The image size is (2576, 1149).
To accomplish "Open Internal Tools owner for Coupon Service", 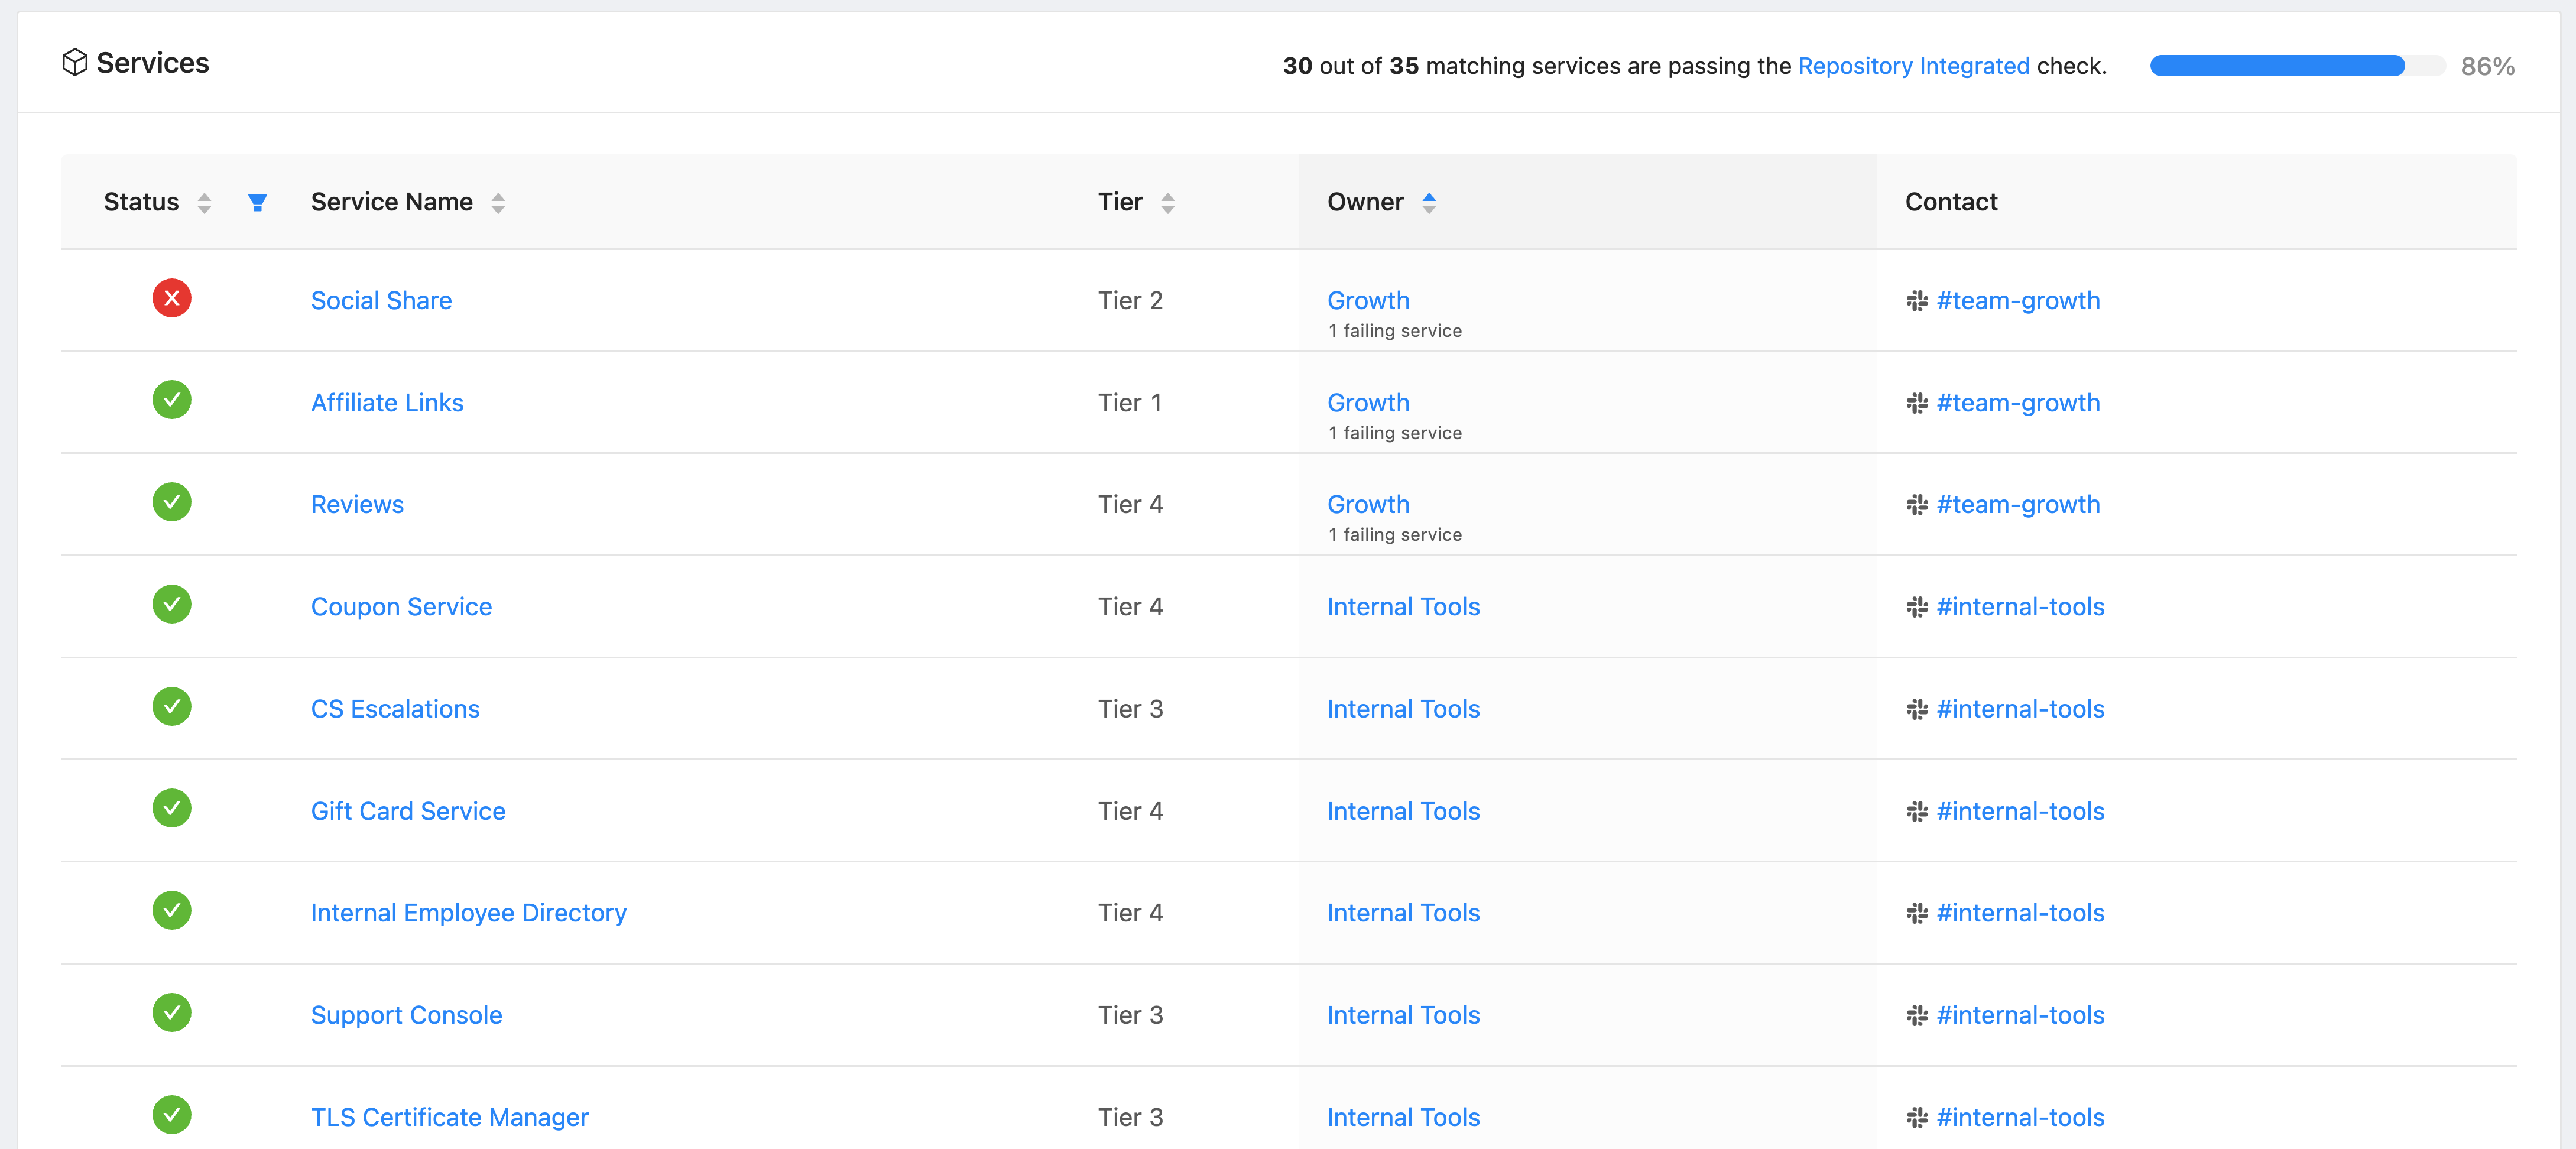I will coord(1403,607).
